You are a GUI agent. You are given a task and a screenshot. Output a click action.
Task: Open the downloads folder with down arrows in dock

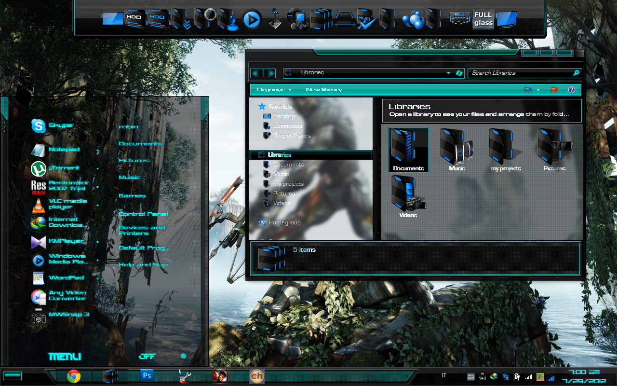(182, 19)
